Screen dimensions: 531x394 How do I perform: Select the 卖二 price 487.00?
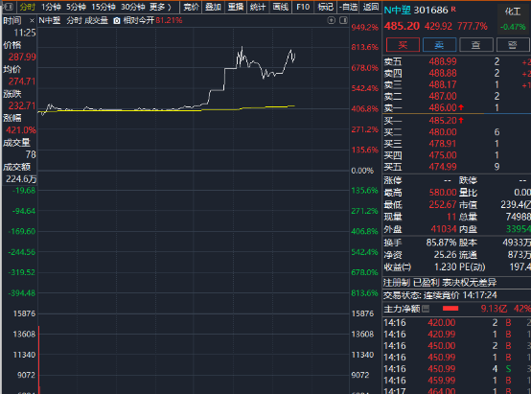coord(443,96)
